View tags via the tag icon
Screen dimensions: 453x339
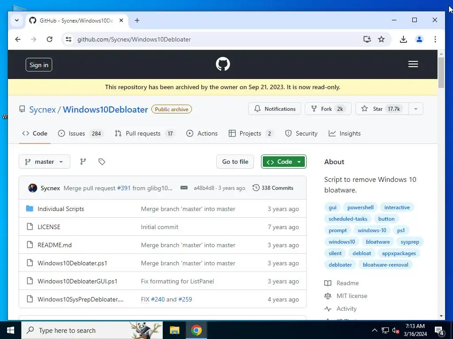pyautogui.click(x=102, y=162)
